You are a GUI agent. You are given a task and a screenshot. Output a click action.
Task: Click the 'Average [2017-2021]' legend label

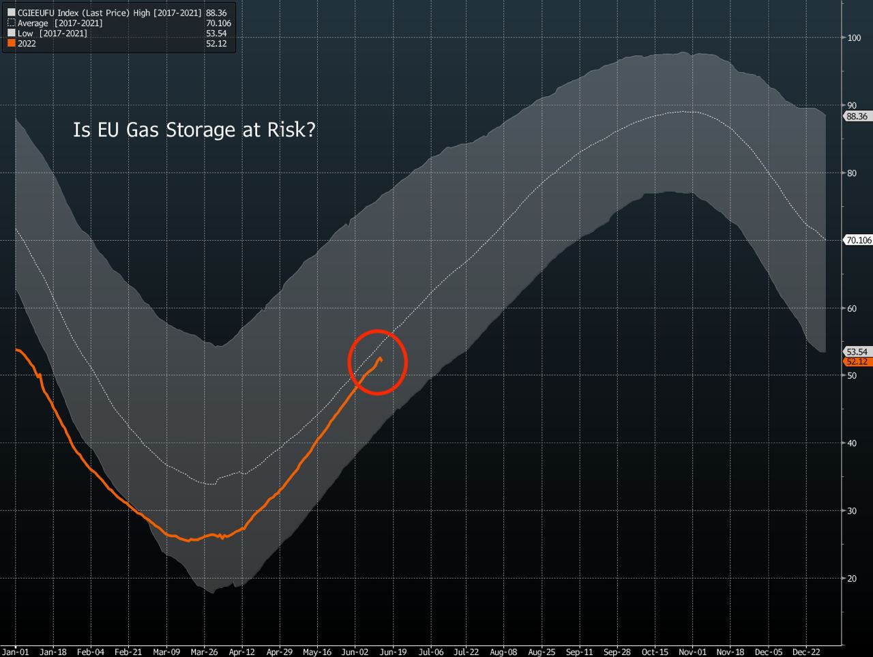click(60, 23)
